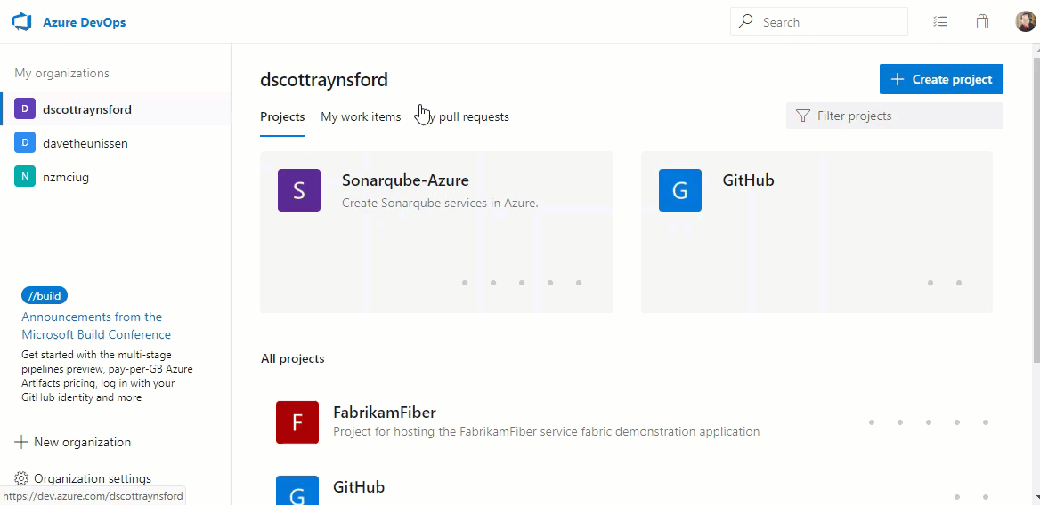
Task: Click the purple S Sonarqube-Azure project icon
Action: (299, 190)
